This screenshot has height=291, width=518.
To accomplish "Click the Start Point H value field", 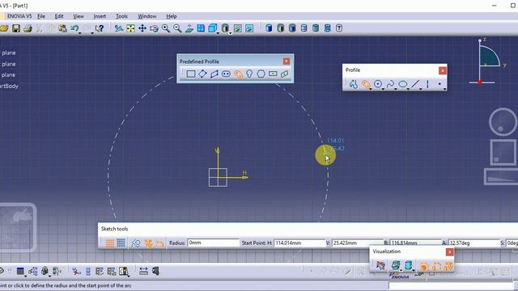I will (x=300, y=242).
